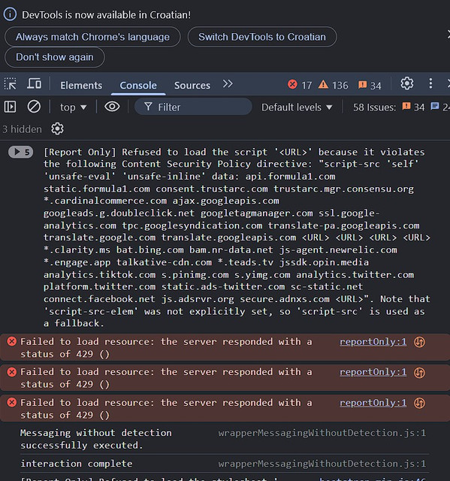Open console settings gear beside 3 hidden
The width and height of the screenshot is (450, 481).
pyautogui.click(x=57, y=129)
